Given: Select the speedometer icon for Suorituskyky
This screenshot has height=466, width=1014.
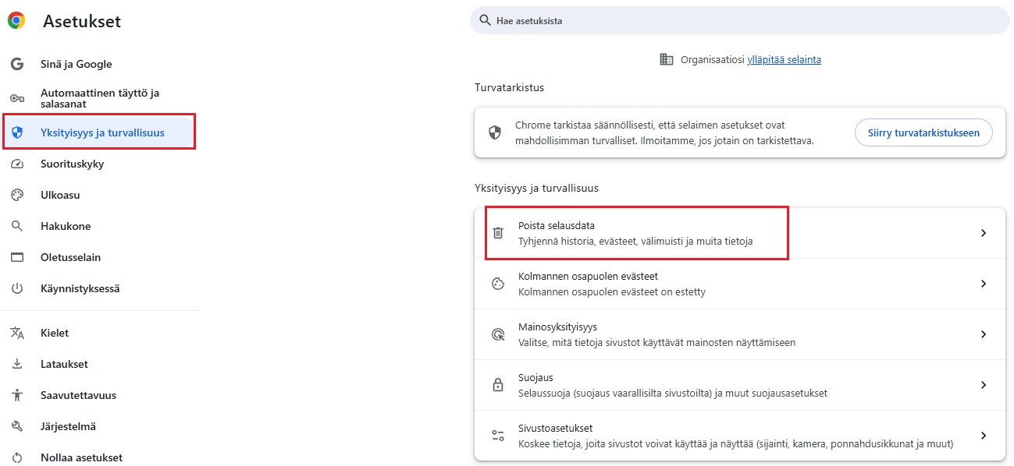Looking at the screenshot, I should (16, 163).
